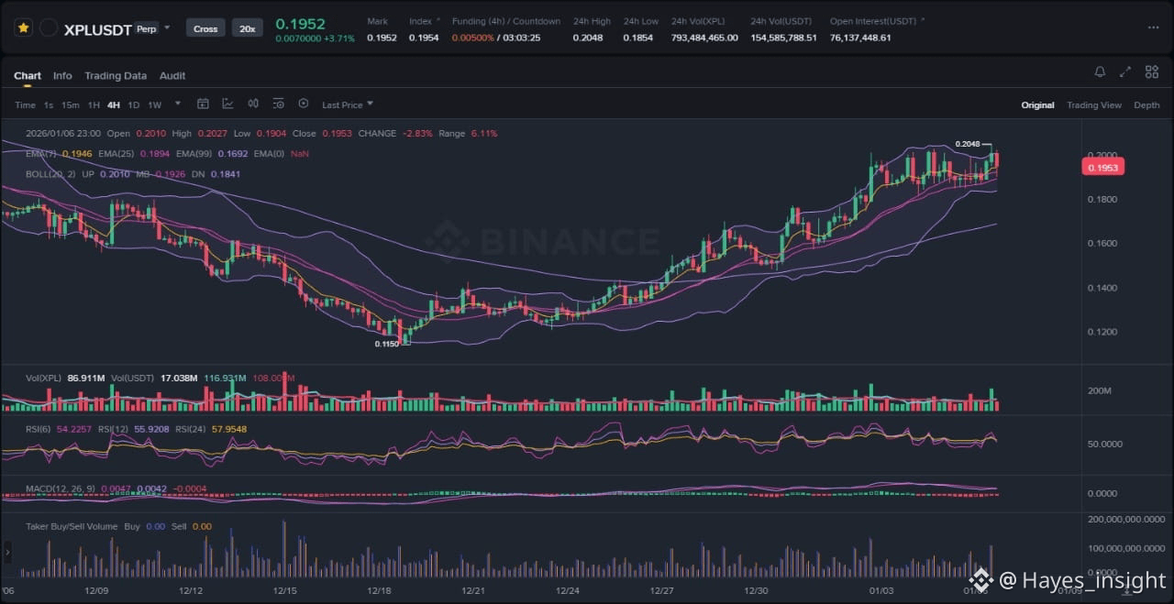Image resolution: width=1174 pixels, height=604 pixels.
Task: Switch to the 1D timeframe
Action: click(134, 104)
